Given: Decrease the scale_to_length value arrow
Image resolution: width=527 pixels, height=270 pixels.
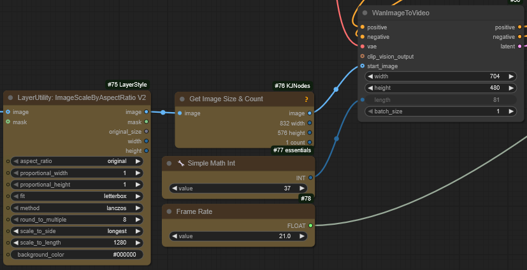Looking at the screenshot, I should pos(16,243).
